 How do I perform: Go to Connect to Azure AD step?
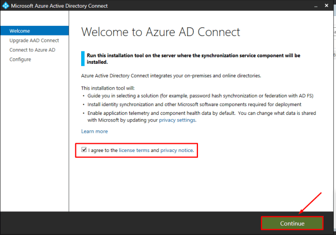(x=33, y=50)
